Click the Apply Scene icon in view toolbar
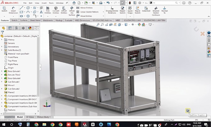Image resolution: width=211 pixels, height=127 pixels. (x=143, y=25)
